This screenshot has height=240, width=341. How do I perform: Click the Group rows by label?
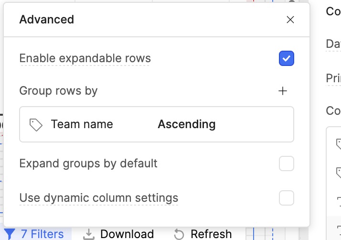click(x=58, y=91)
